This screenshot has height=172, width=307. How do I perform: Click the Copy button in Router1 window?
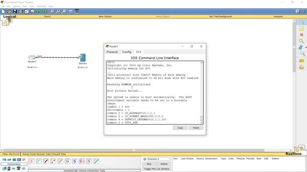click(180, 128)
